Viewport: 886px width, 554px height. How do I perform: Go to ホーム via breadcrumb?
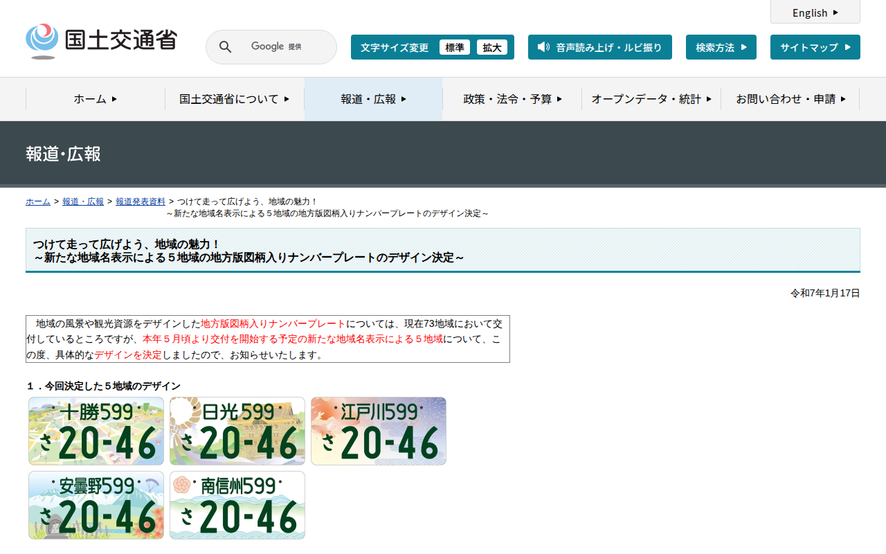tap(38, 202)
